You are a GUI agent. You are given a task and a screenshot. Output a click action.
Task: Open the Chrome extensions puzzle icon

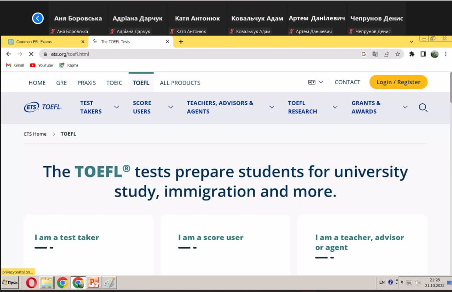[x=411, y=54]
